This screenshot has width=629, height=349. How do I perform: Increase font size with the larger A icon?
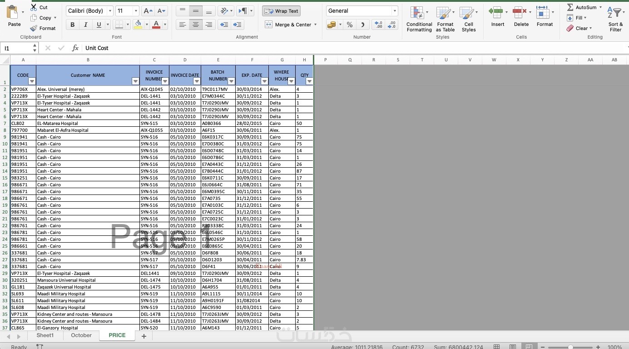coord(148,11)
